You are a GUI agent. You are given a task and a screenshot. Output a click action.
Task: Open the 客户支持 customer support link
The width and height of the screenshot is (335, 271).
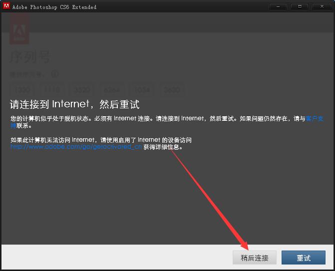click(x=315, y=118)
